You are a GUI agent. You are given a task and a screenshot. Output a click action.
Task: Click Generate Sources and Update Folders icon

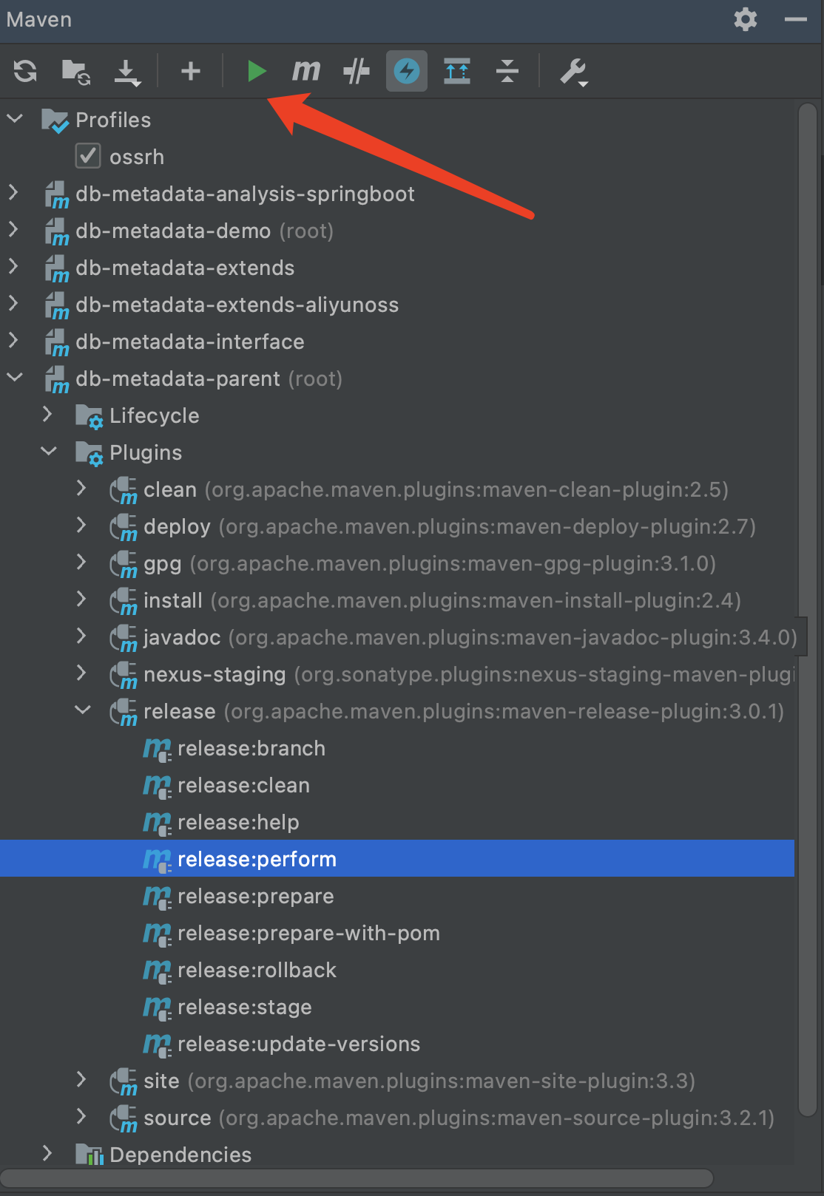pos(75,72)
